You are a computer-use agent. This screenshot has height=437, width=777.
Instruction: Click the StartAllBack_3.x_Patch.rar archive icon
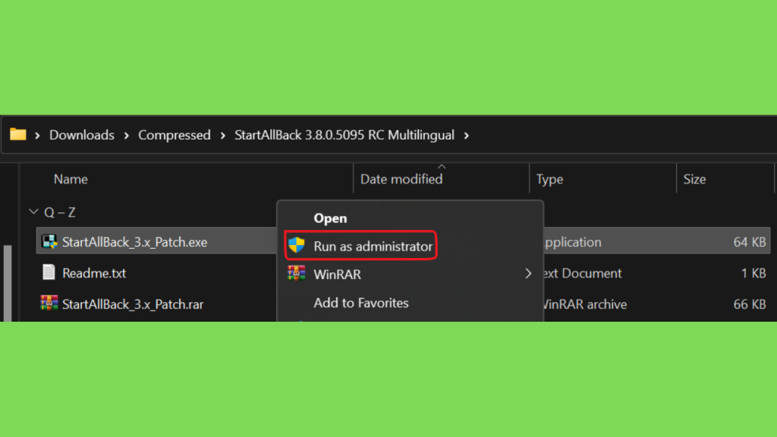pyautogui.click(x=49, y=303)
